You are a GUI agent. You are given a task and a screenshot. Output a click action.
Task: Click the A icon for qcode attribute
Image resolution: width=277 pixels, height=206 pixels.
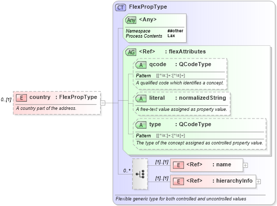pos(141,65)
